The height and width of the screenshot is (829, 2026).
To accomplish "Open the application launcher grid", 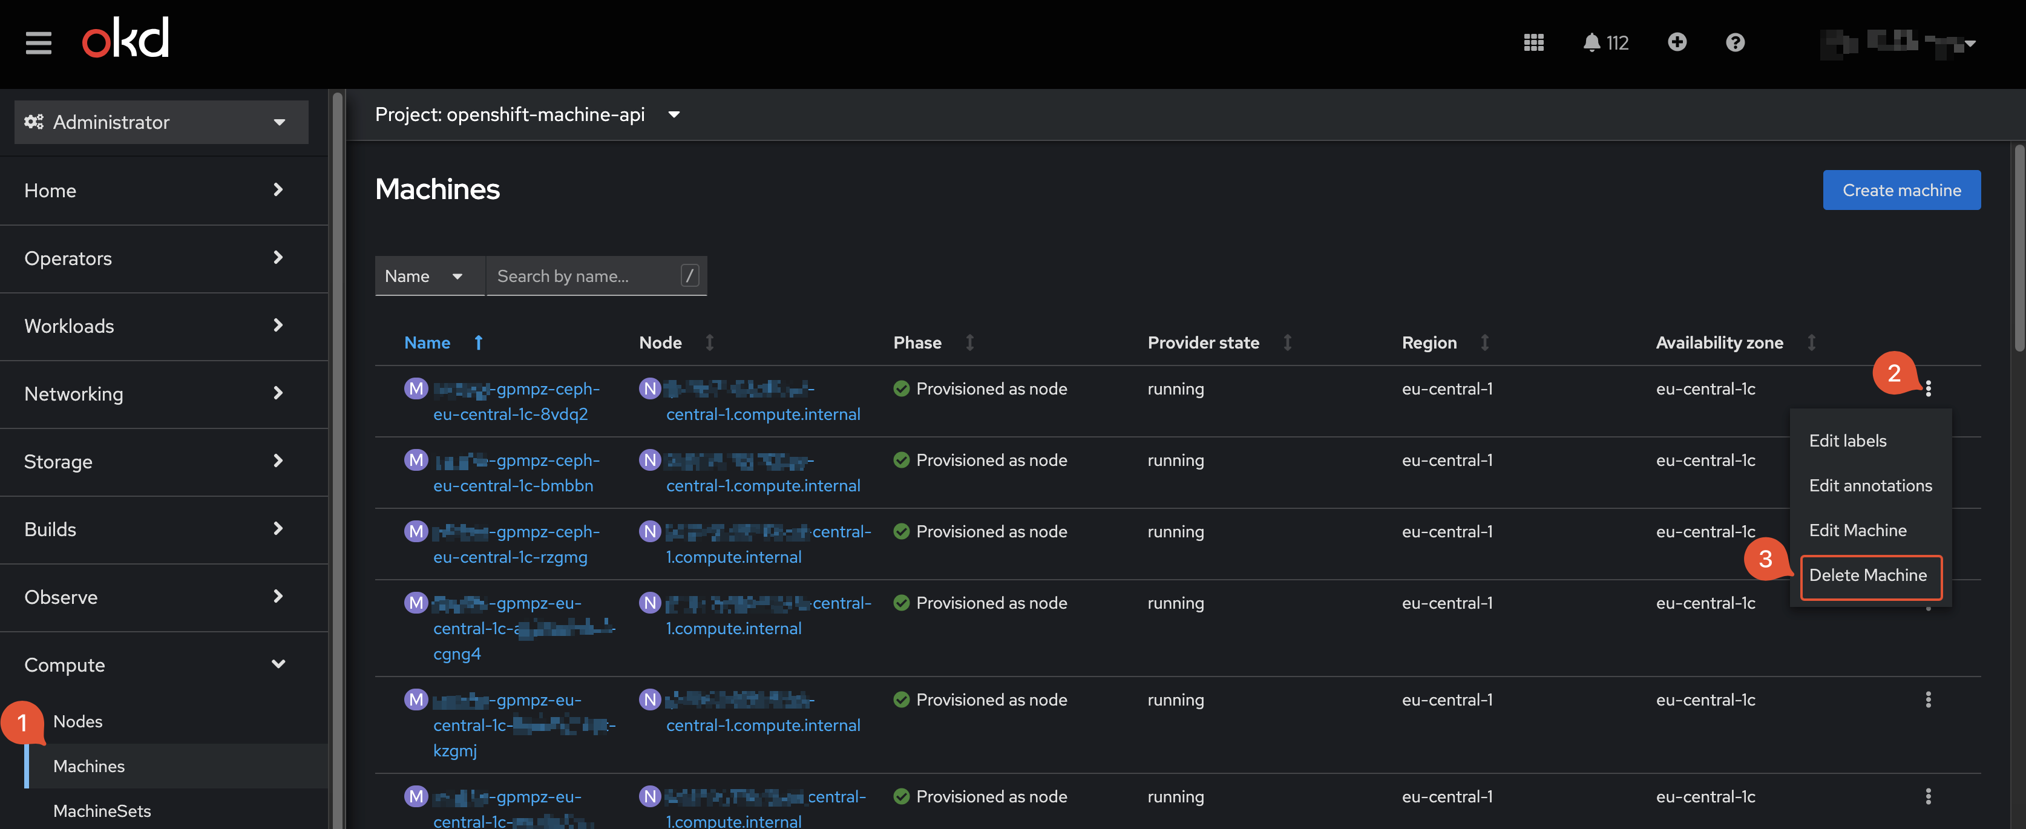I will (x=1533, y=42).
